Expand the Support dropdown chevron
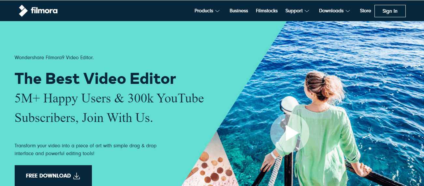424x186 pixels. click(x=307, y=11)
